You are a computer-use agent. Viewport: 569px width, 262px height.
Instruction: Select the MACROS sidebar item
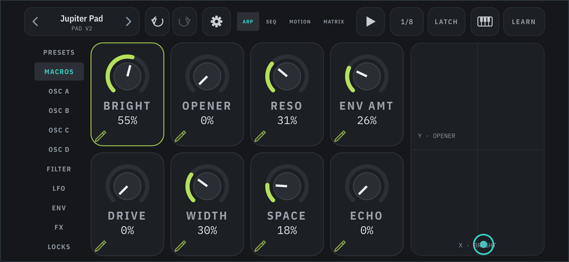click(59, 72)
